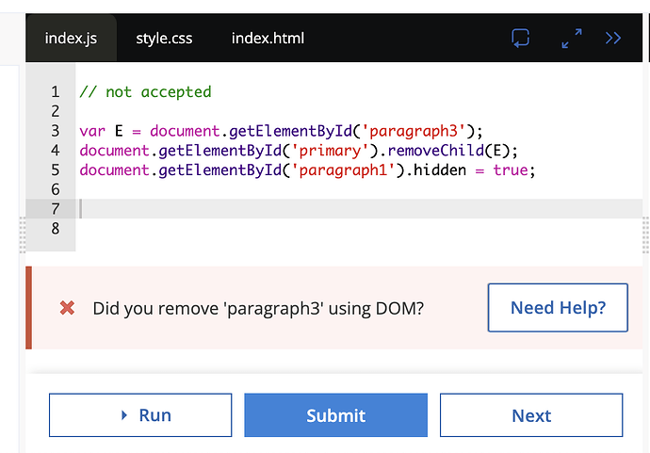Open the style.css tab
Image resolution: width=650 pixels, height=453 pixels.
[164, 38]
